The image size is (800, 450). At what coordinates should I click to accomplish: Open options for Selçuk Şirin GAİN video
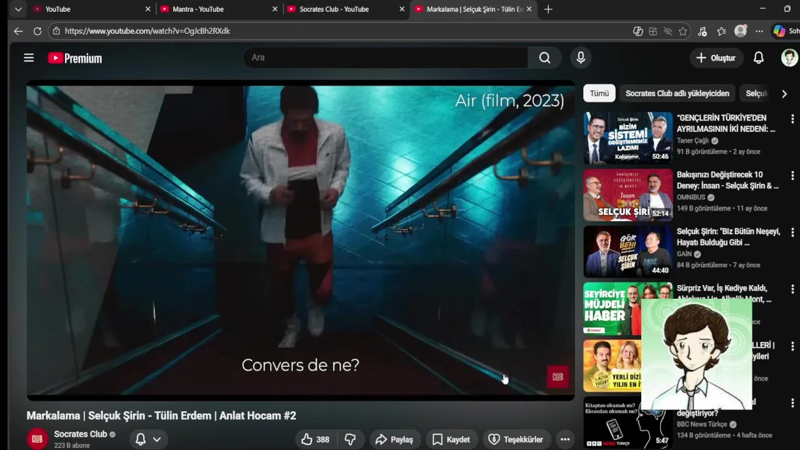(792, 232)
